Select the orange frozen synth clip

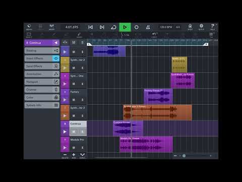158,113
